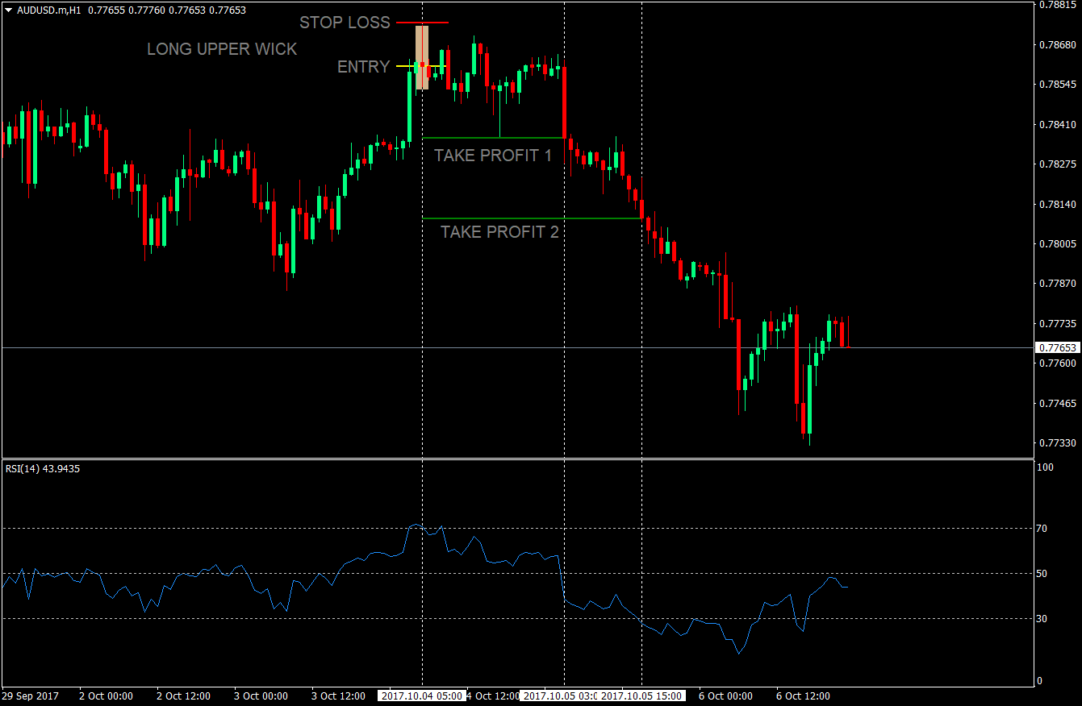
Task: Click the RSI 70 overbought dashed level
Action: 242,528
